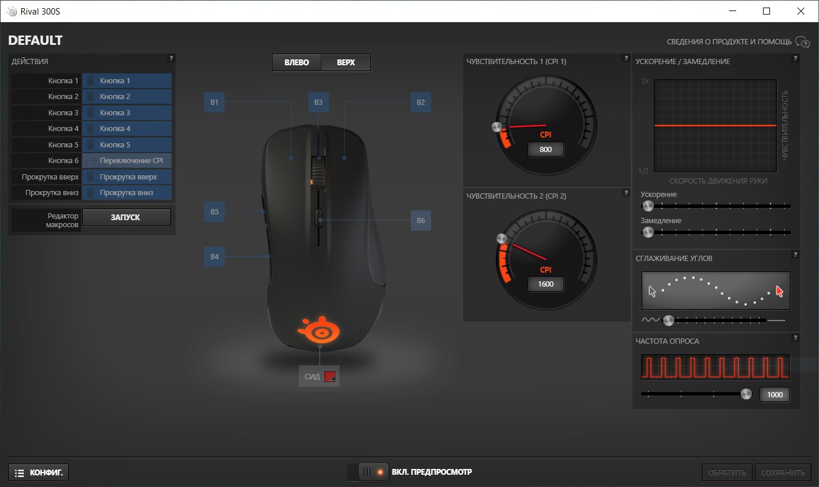Screen dimensions: 819x487
Task: Click help icon on Ускорение / Замедление panel
Action: [x=796, y=58]
